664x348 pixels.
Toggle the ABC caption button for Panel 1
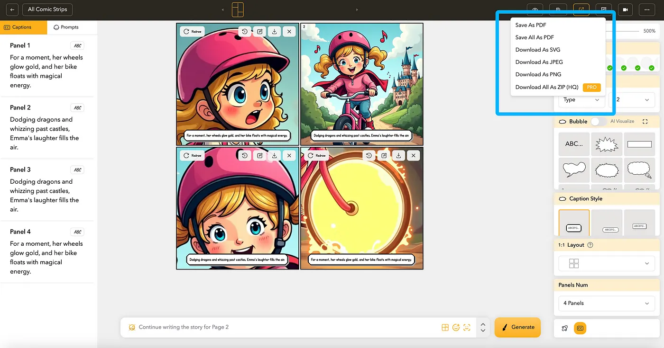coord(77,46)
